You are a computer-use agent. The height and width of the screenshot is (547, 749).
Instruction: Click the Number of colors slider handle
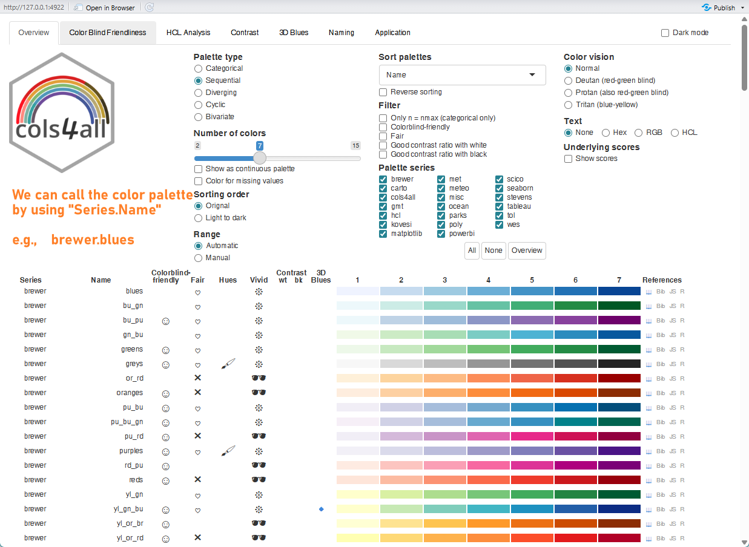pyautogui.click(x=260, y=158)
